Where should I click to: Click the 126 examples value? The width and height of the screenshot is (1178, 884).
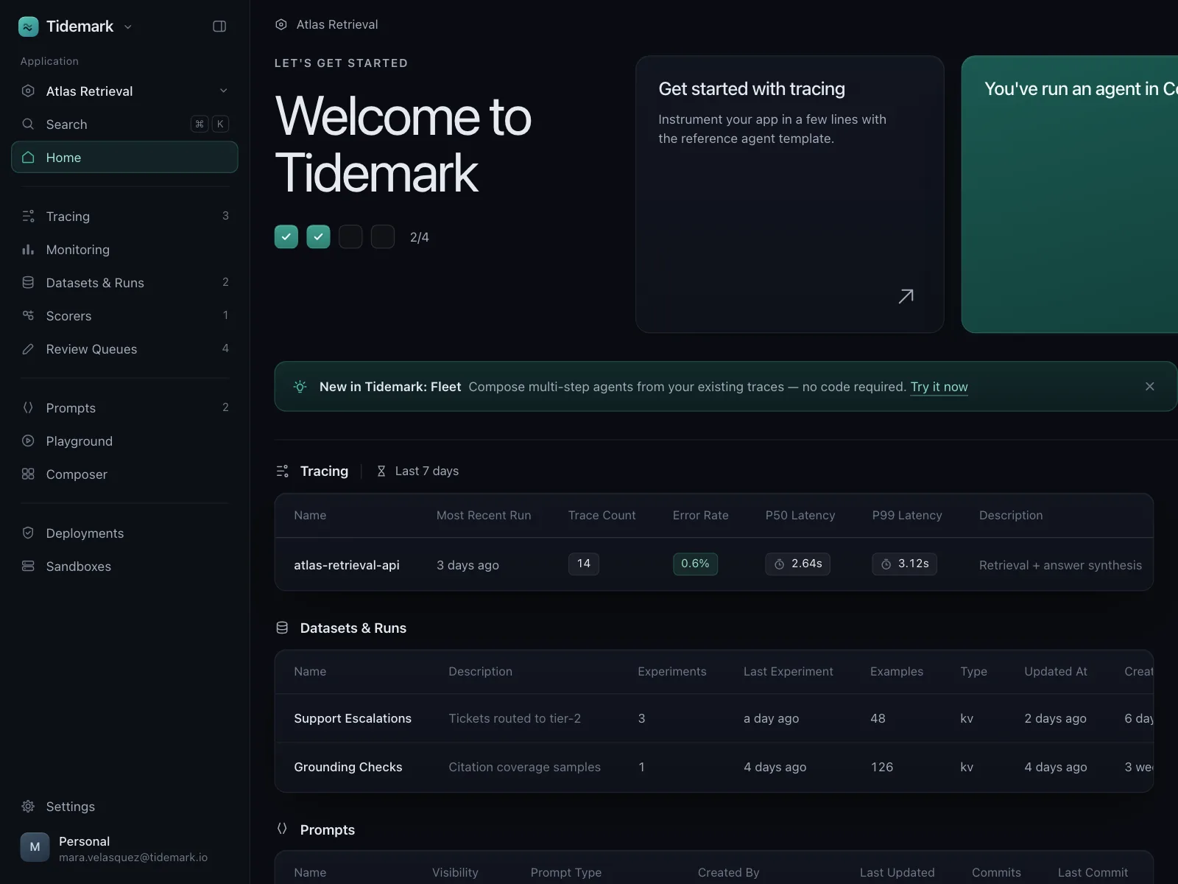coord(881,767)
